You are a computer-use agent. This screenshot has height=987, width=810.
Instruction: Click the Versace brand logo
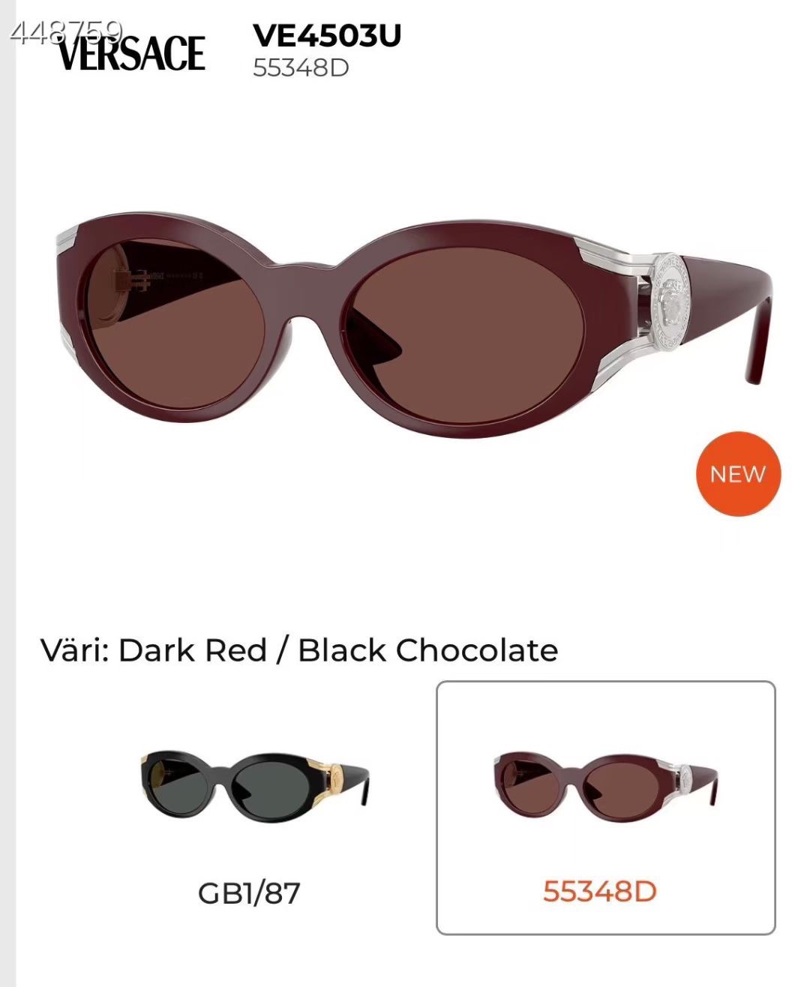[x=131, y=52]
